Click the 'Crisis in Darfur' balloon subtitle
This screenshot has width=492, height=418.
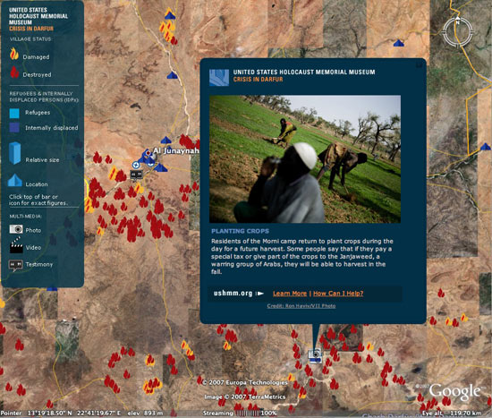(x=258, y=79)
